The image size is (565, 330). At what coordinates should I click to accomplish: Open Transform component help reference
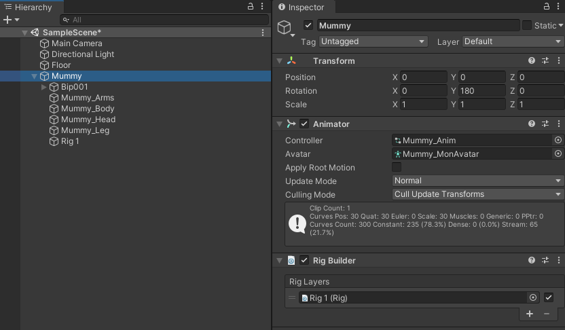coord(532,60)
